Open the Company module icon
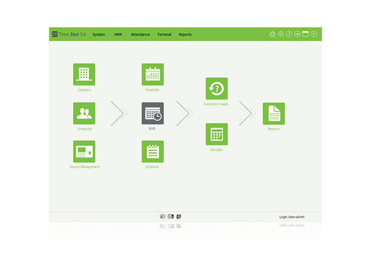This screenshot has width=371, height=262. [x=84, y=74]
